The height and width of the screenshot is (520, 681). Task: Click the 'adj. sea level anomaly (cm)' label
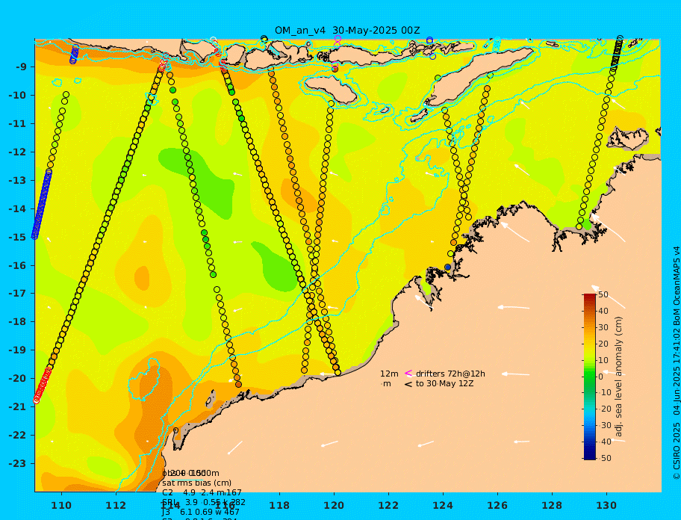(619, 377)
